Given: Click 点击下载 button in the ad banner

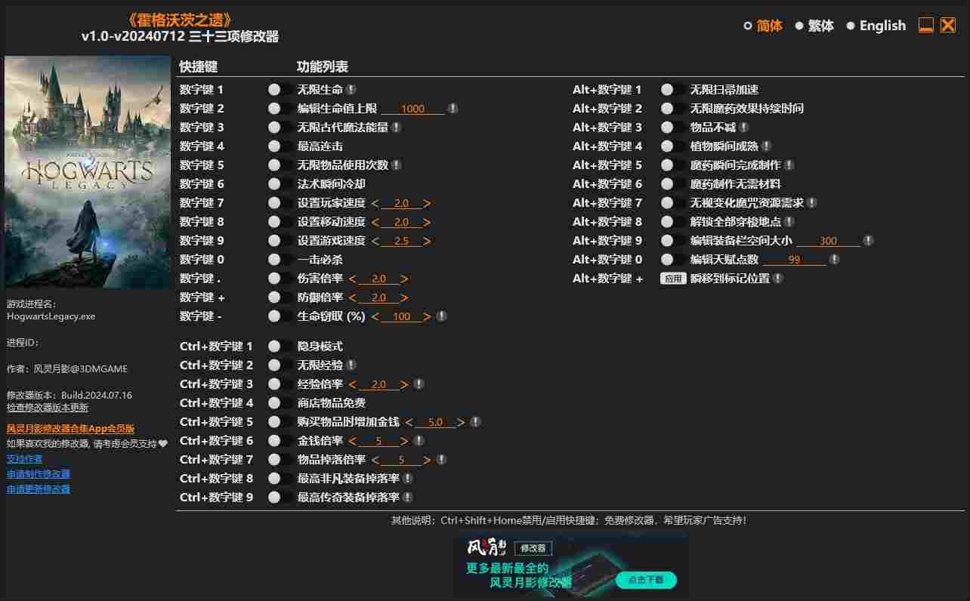Looking at the screenshot, I should [x=646, y=580].
